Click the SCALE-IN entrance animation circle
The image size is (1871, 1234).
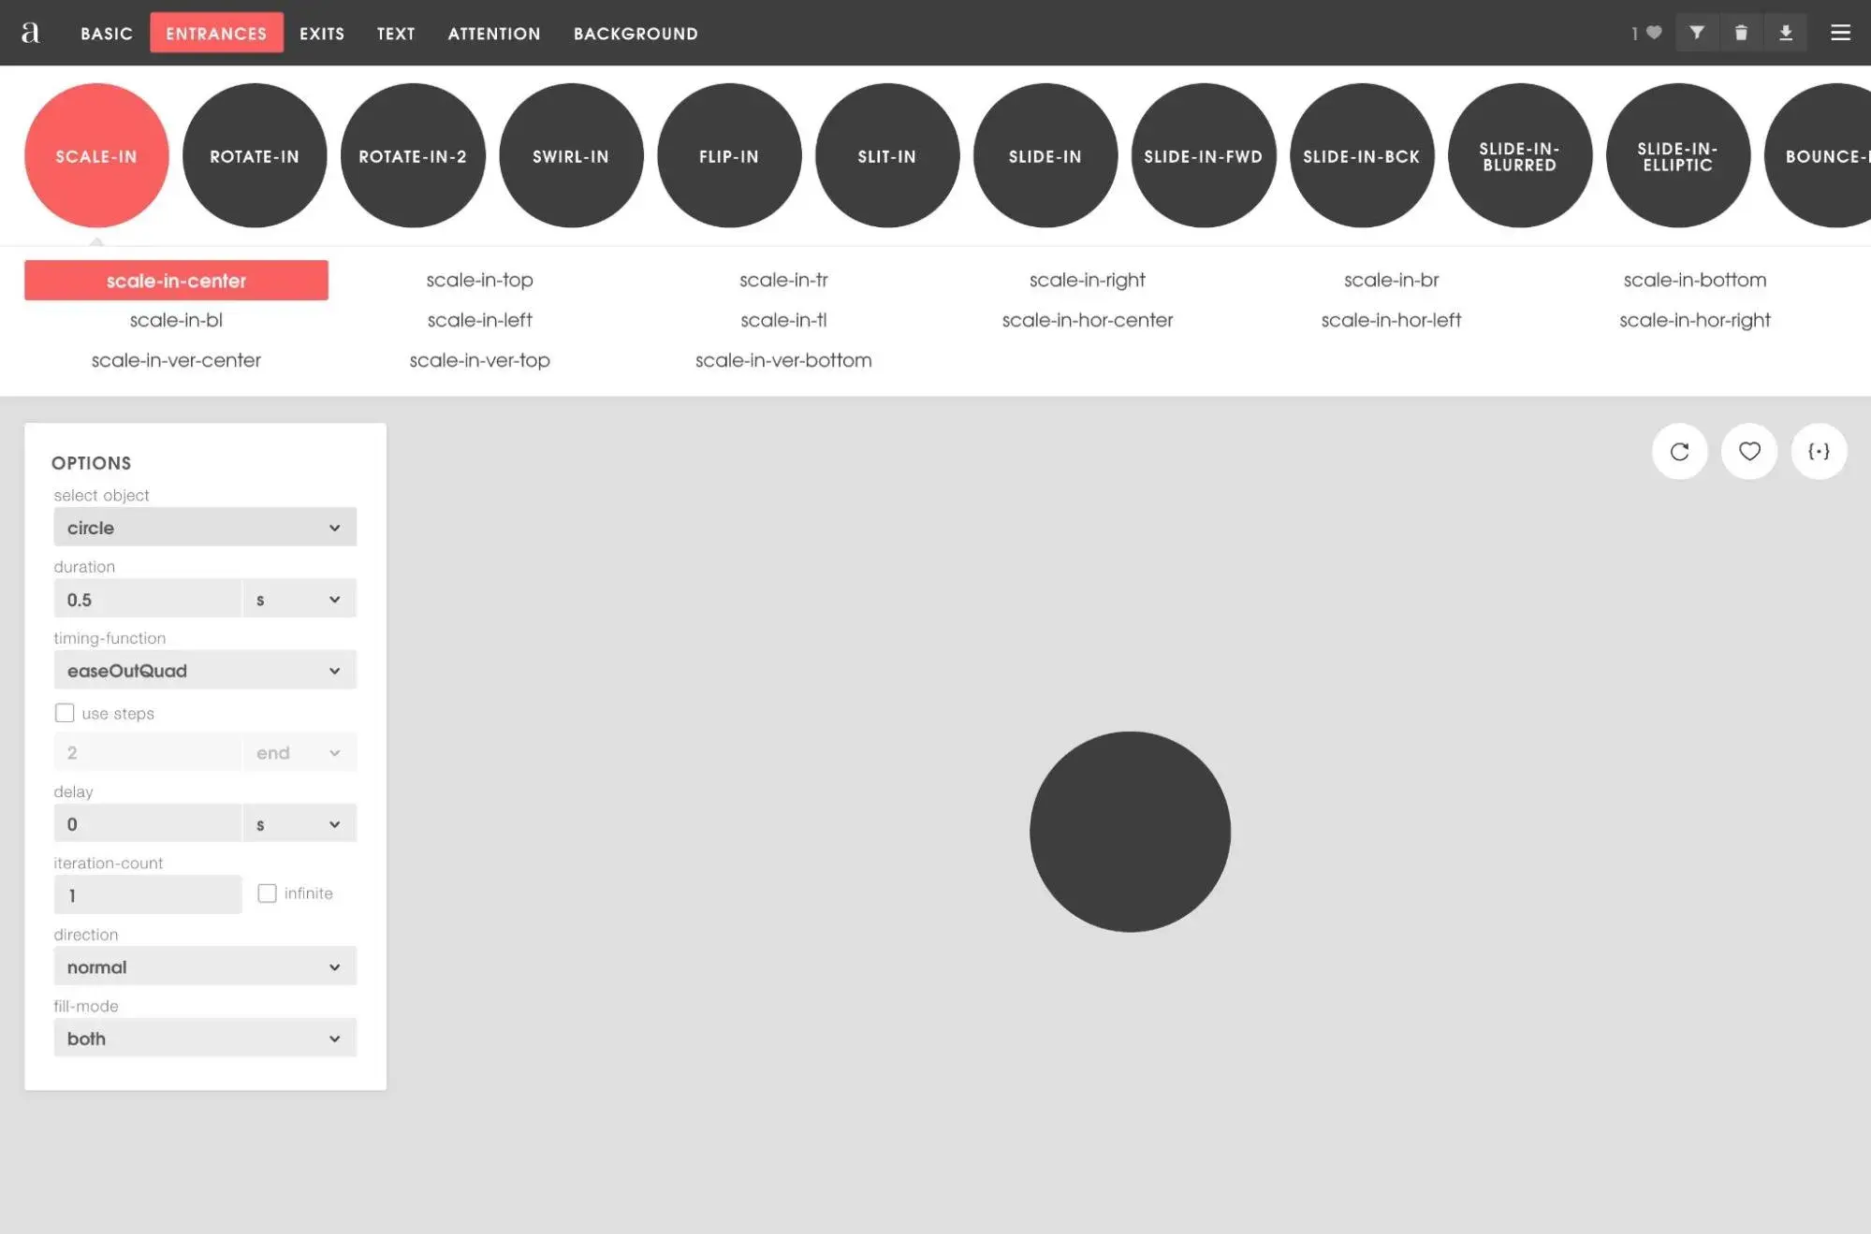(95, 155)
